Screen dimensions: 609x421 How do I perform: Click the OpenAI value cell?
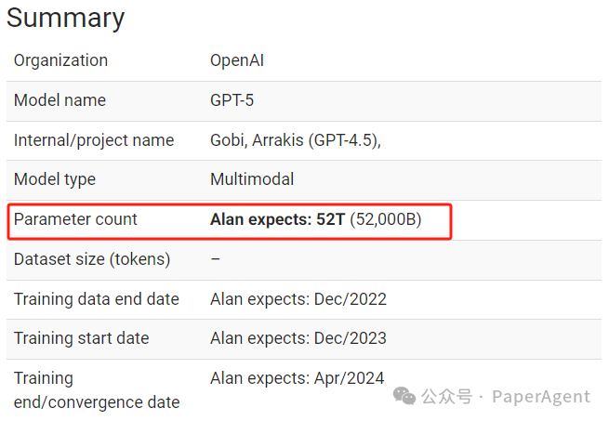[237, 60]
